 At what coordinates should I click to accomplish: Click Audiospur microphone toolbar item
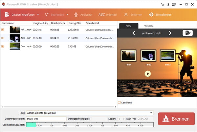pyautogui.click(x=84, y=14)
